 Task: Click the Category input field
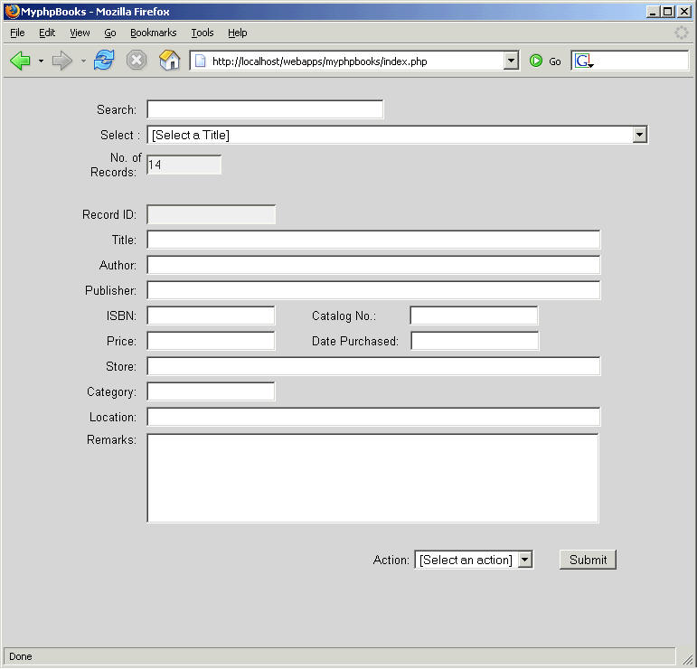(x=212, y=391)
